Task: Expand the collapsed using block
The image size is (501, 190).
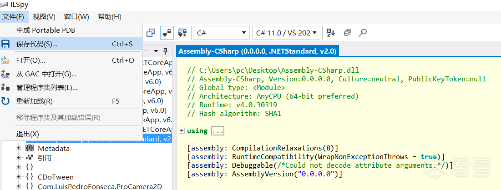Action: [x=182, y=130]
